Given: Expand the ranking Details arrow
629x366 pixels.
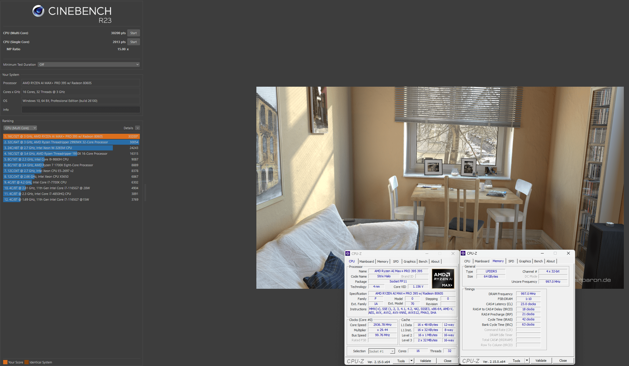Looking at the screenshot, I should point(138,128).
